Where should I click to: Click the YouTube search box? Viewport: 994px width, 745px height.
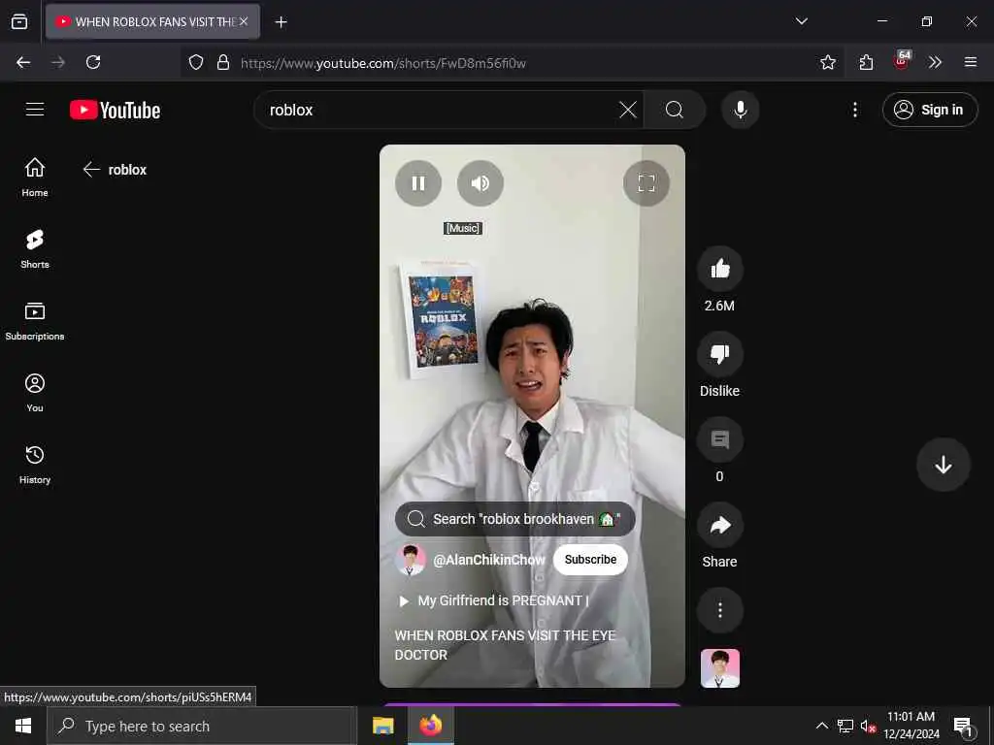click(438, 110)
